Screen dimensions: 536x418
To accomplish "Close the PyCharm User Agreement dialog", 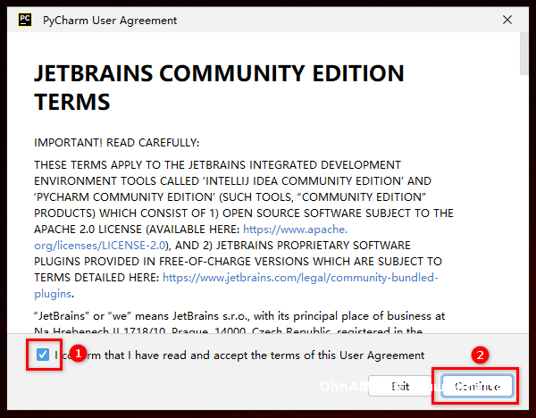I will [507, 20].
